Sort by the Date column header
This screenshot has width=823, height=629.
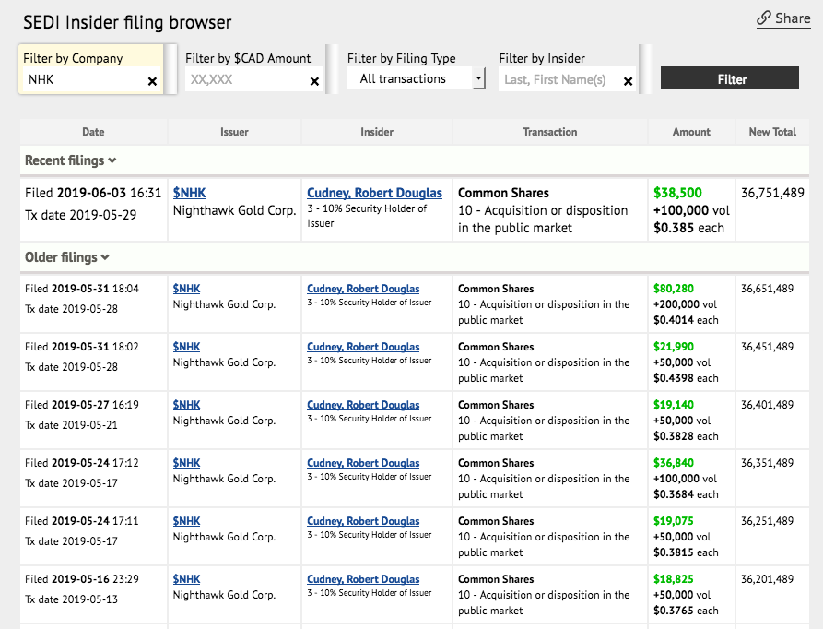click(x=93, y=132)
